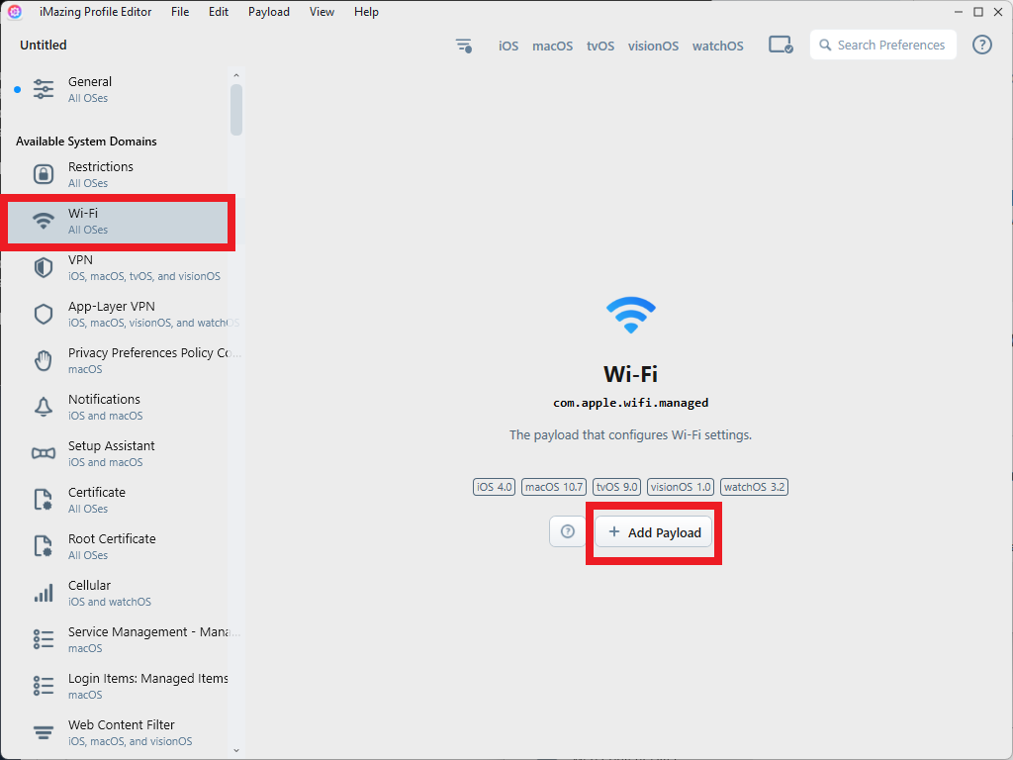Toggle the watchOS platform filter
This screenshot has width=1013, height=760.
(x=718, y=46)
